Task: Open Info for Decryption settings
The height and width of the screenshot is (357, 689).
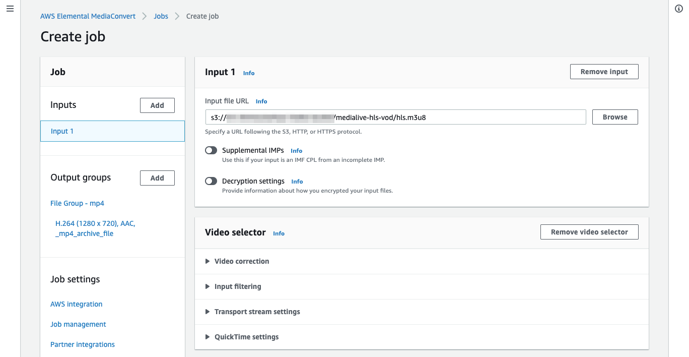Action: tap(297, 181)
